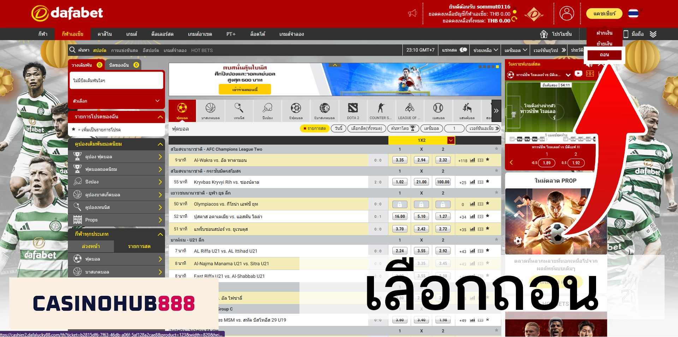The width and height of the screenshot is (678, 337).
Task: Select the basketball sport icon
Action: (x=210, y=111)
